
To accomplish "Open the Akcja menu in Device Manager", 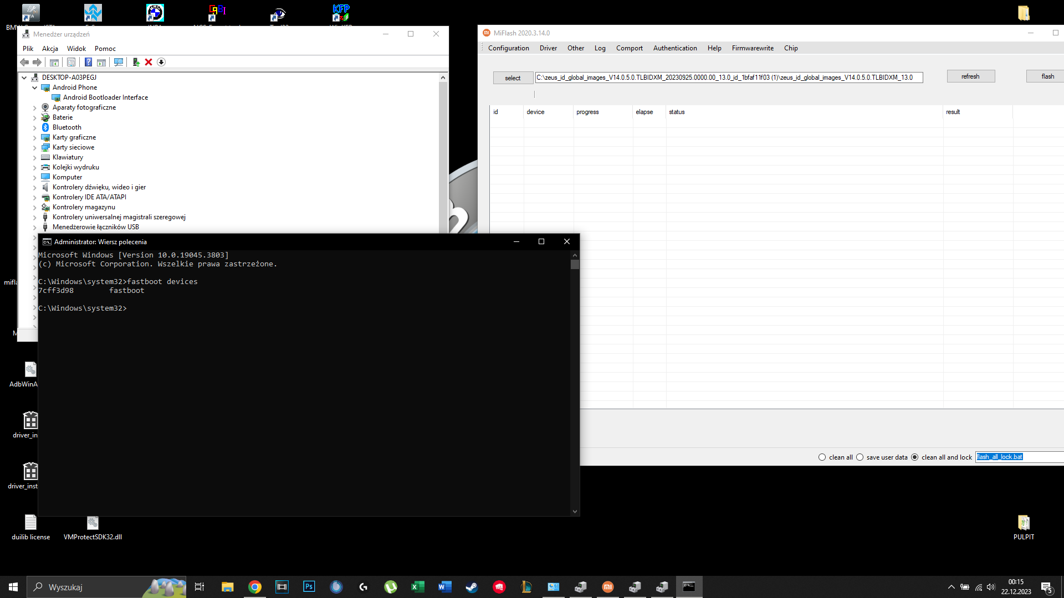I will click(50, 49).
